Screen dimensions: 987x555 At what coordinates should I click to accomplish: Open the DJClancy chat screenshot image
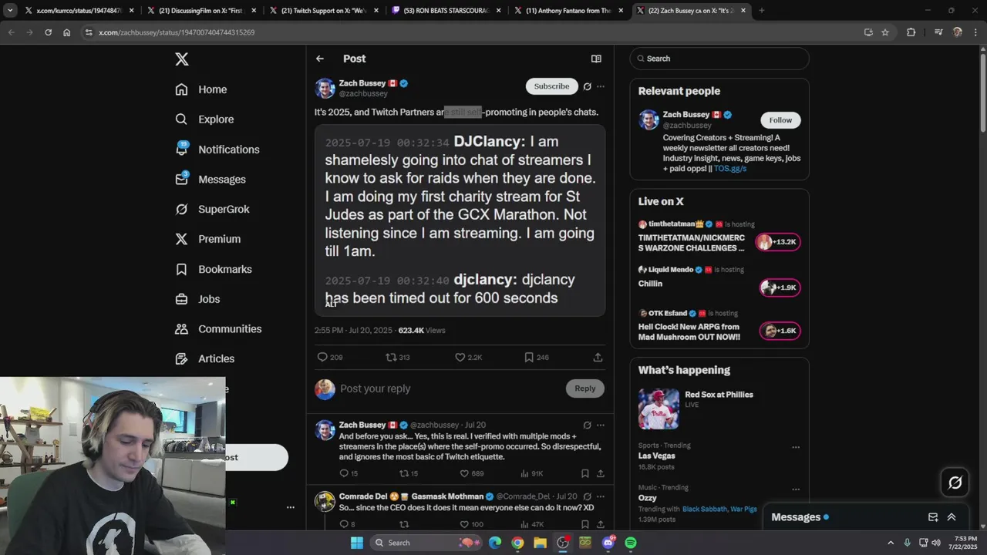(x=460, y=220)
